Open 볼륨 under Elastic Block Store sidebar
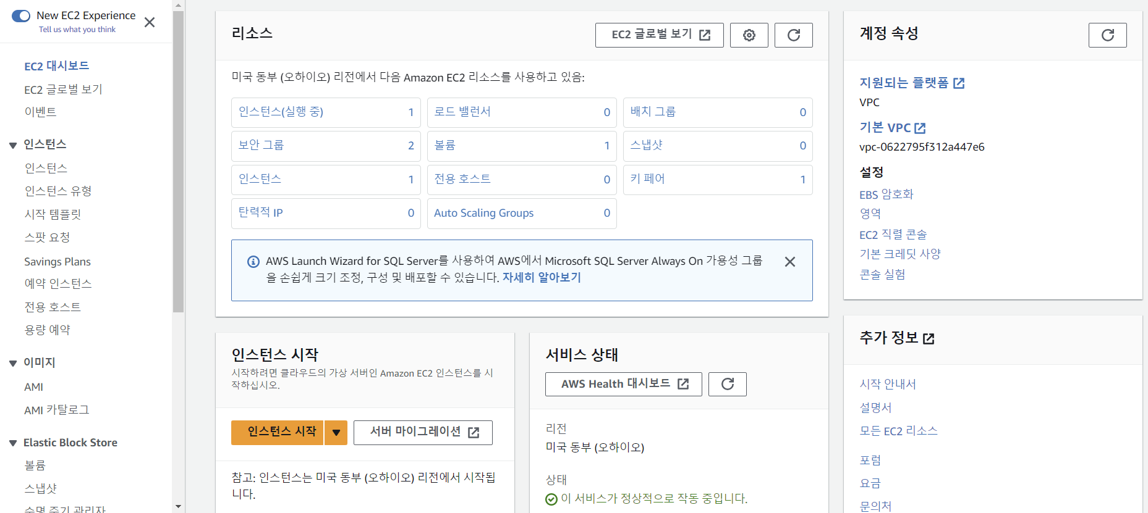Viewport: 1148px width, 513px height. pos(35,465)
